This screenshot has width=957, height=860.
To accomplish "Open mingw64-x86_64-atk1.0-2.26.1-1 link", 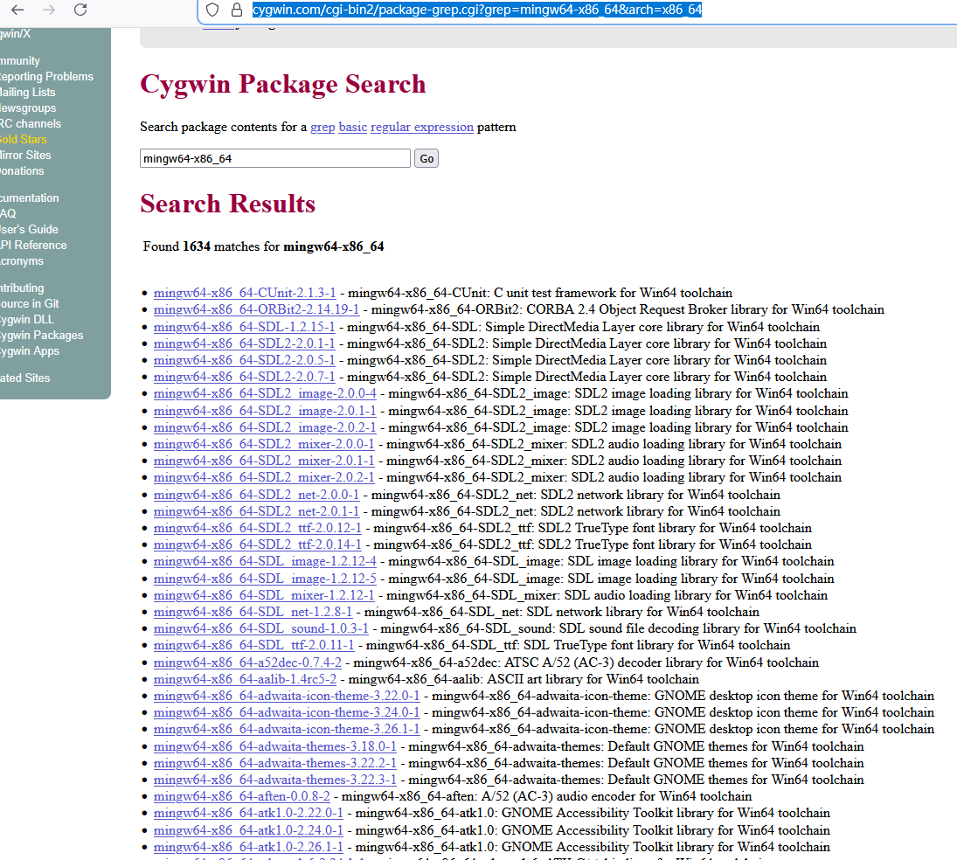I will coord(248,847).
